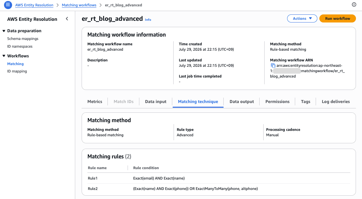Go to AWS Entity Resolution breadcrumb
Image resolution: width=362 pixels, height=199 pixels.
click(x=34, y=5)
